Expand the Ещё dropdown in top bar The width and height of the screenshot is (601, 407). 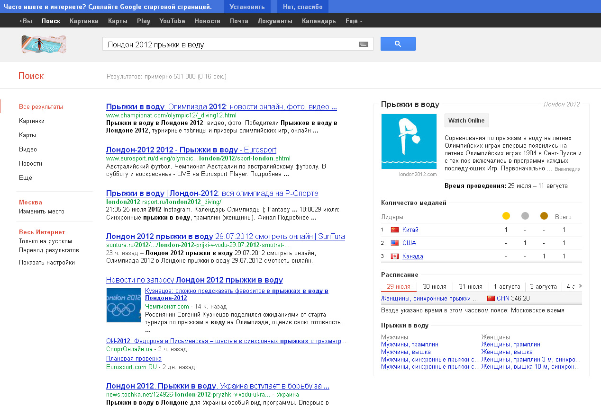click(x=354, y=21)
